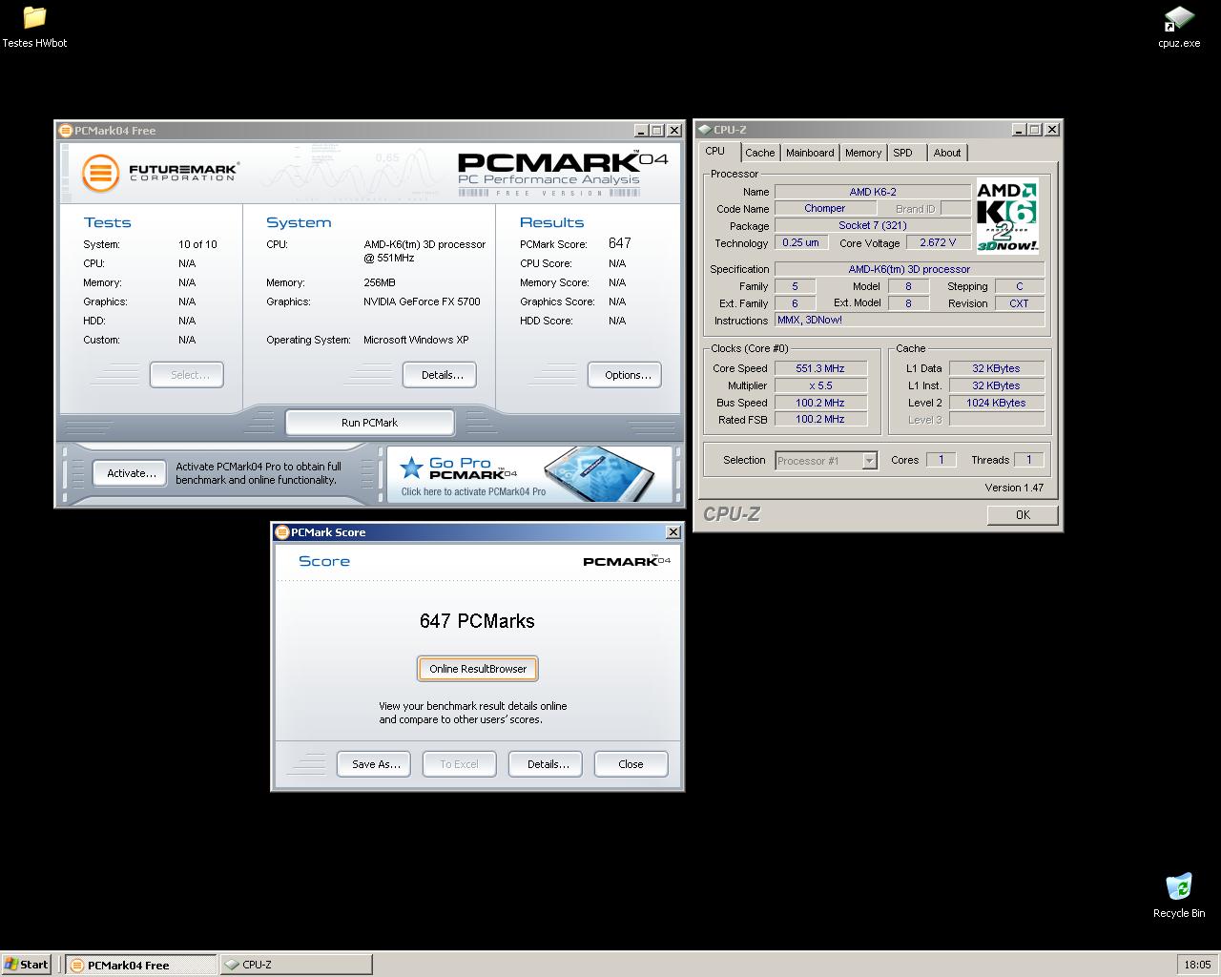Switch to CPU-Z in taskbar

pos(296,965)
